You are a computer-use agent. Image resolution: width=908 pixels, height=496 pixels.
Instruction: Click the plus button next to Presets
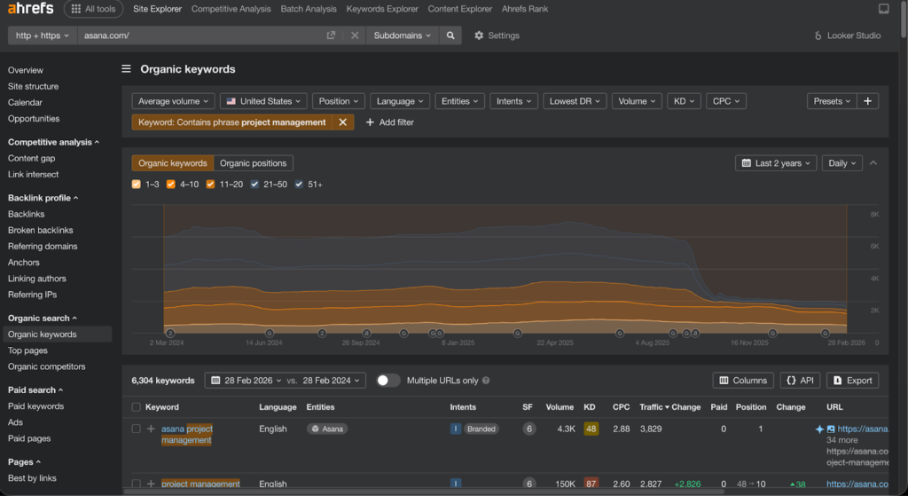coord(868,101)
